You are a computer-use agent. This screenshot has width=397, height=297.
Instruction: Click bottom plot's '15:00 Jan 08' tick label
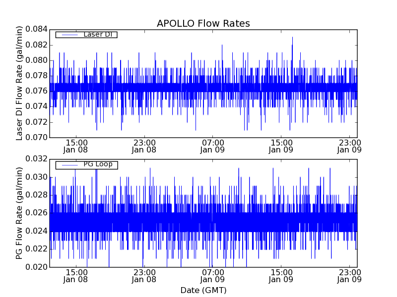click(x=76, y=276)
